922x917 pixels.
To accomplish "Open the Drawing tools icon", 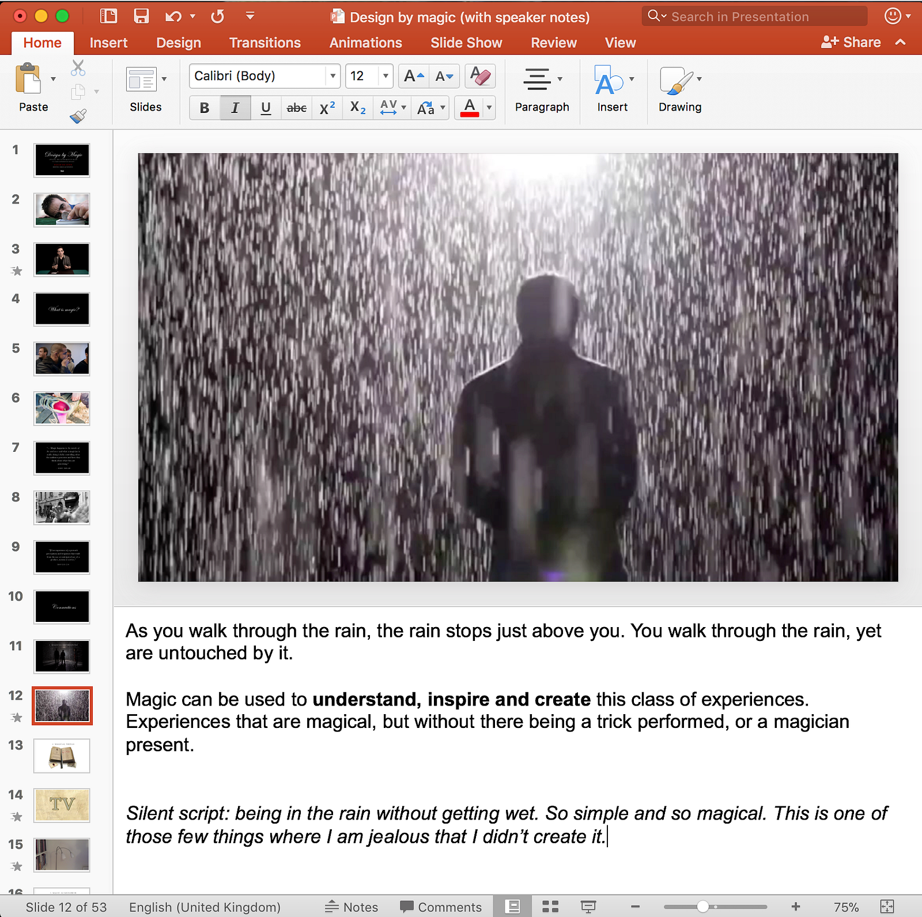I will tap(675, 80).
